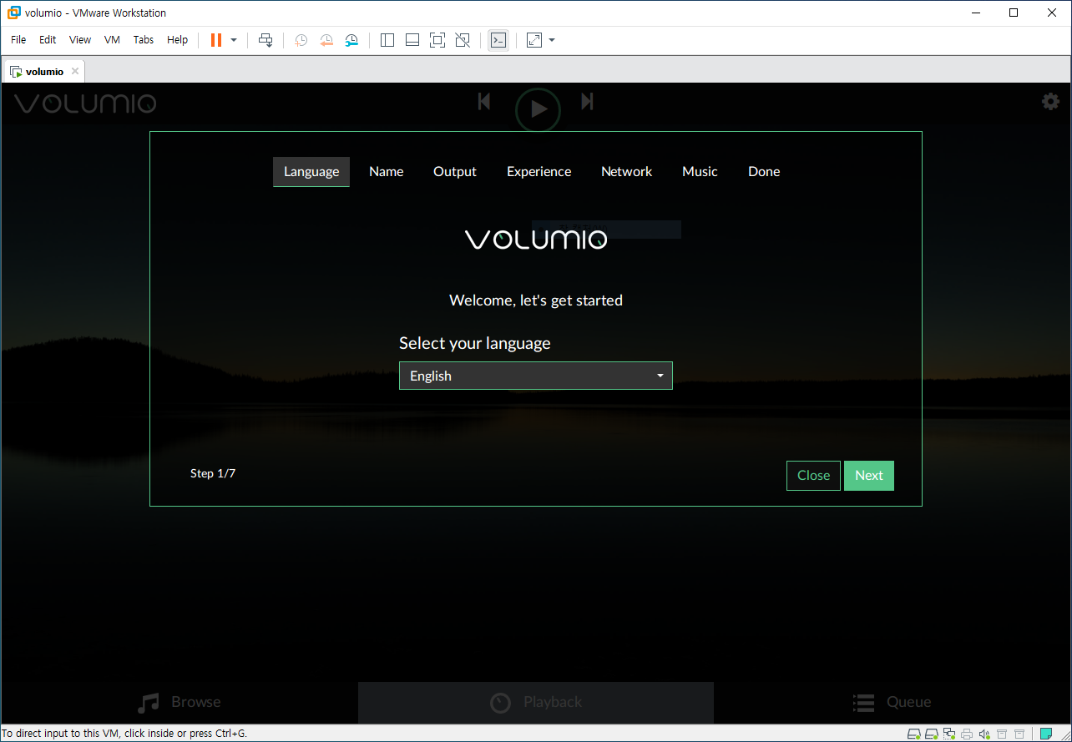Switch to the Playback view
Image resolution: width=1072 pixels, height=742 pixels.
(536, 702)
